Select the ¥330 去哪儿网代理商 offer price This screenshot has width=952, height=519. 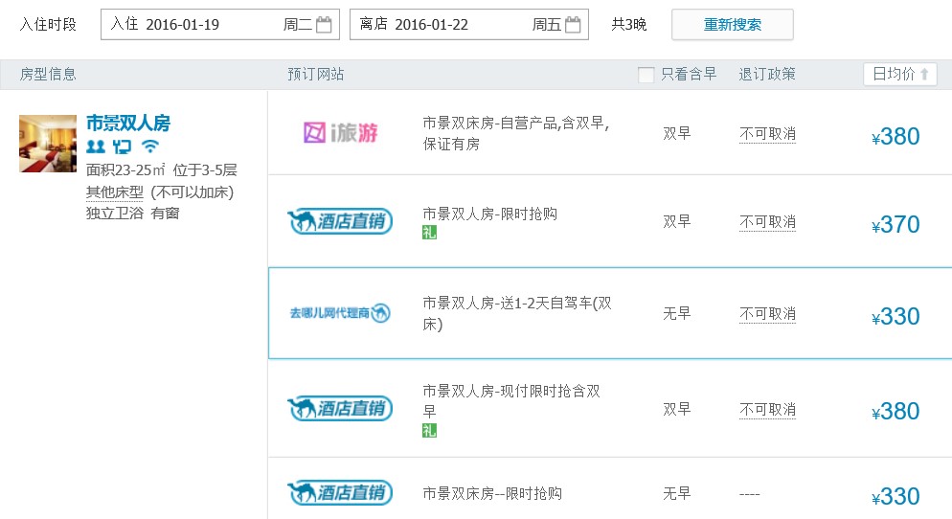point(895,317)
